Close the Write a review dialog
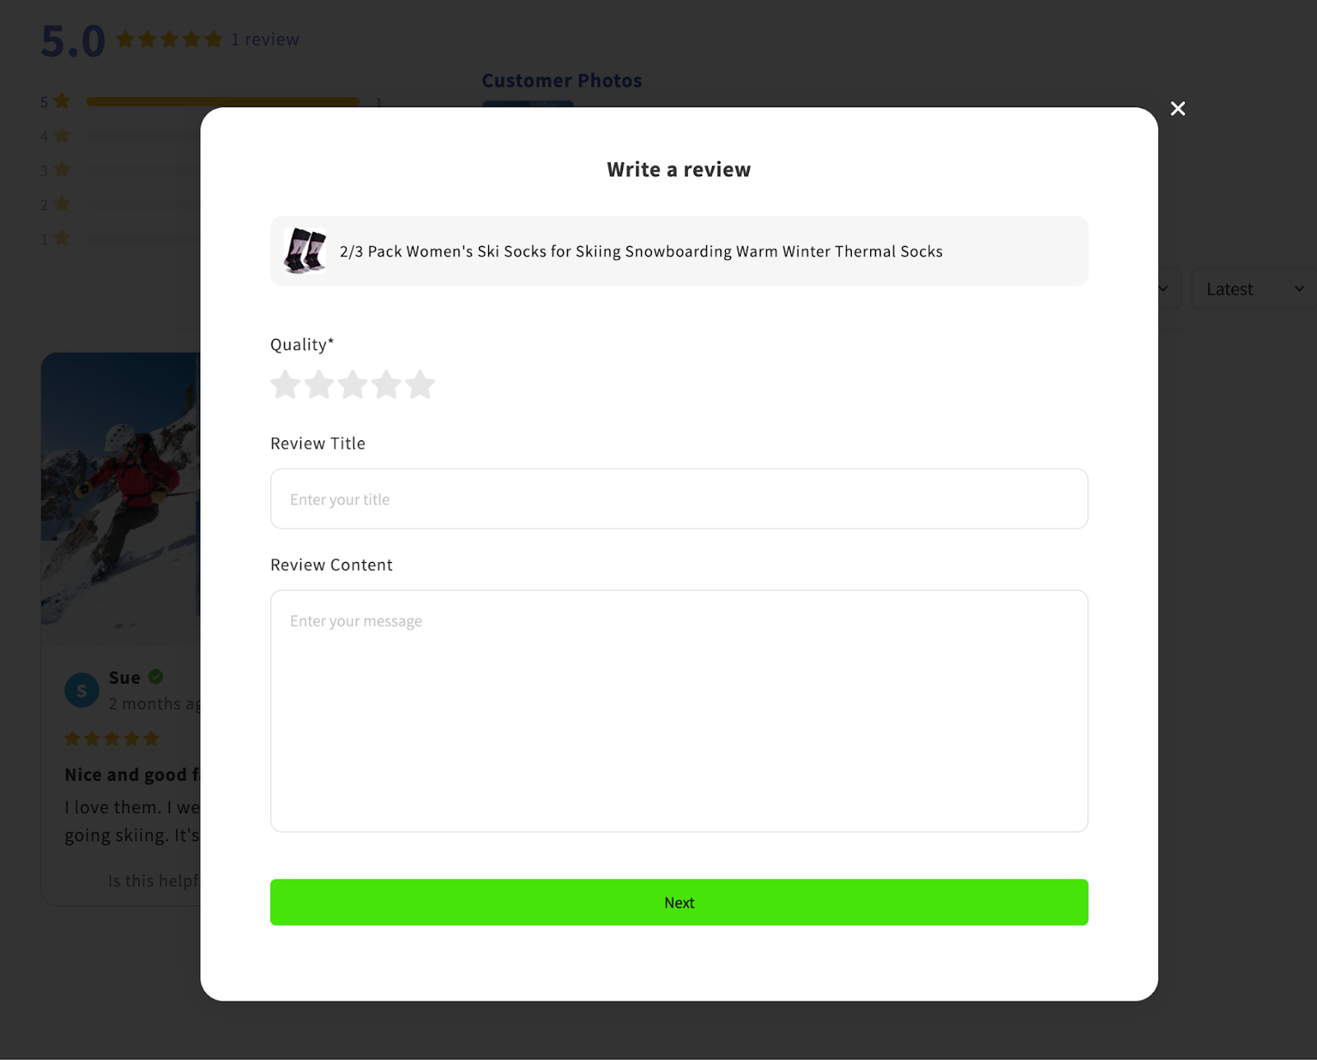 point(1178,109)
